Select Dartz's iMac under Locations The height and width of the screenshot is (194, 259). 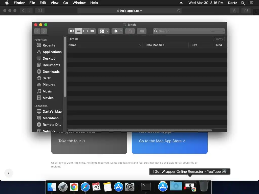pos(49,111)
